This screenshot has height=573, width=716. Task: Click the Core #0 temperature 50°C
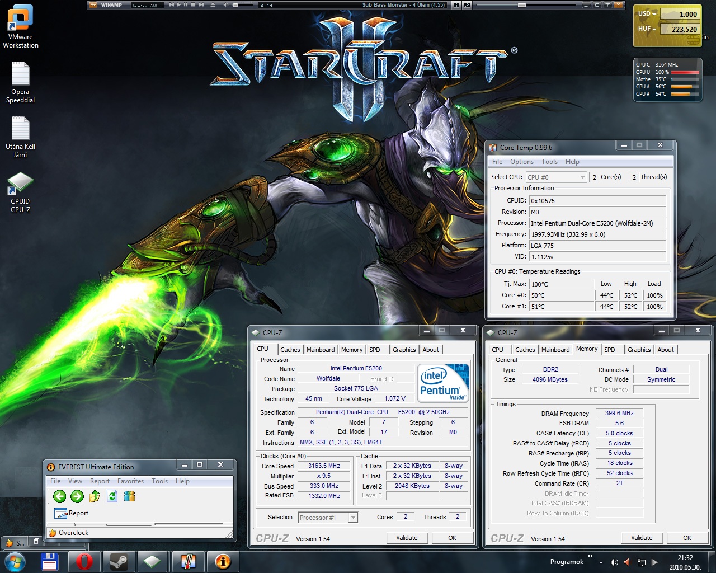[562, 295]
